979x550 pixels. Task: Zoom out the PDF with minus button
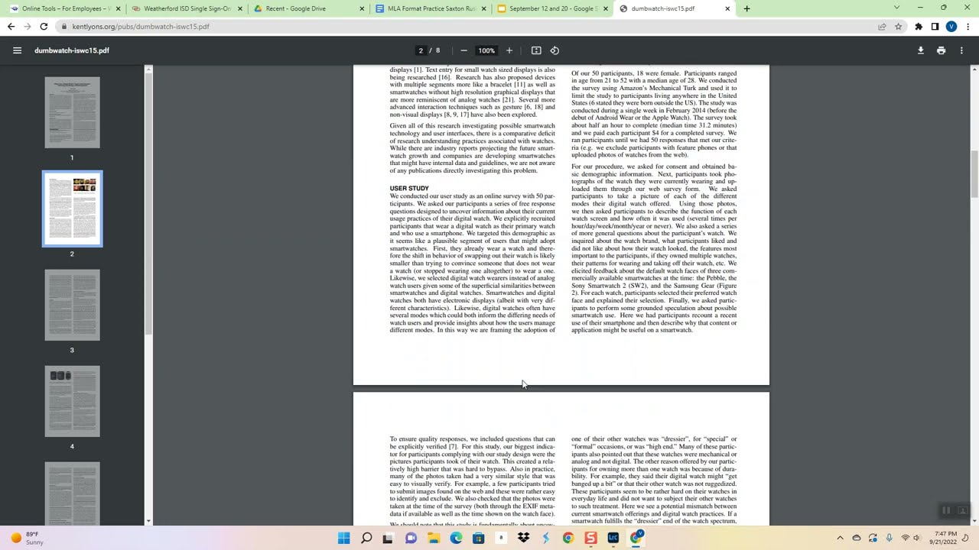pos(463,50)
